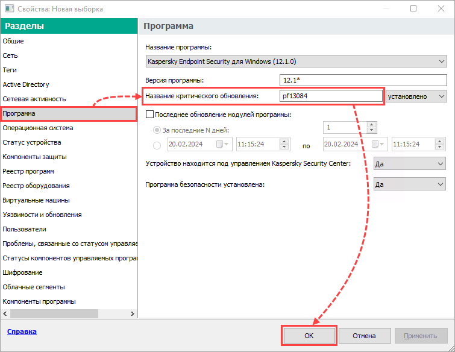Increase the second time spinner value
Screen dimensions: 455x352
tap(439, 141)
